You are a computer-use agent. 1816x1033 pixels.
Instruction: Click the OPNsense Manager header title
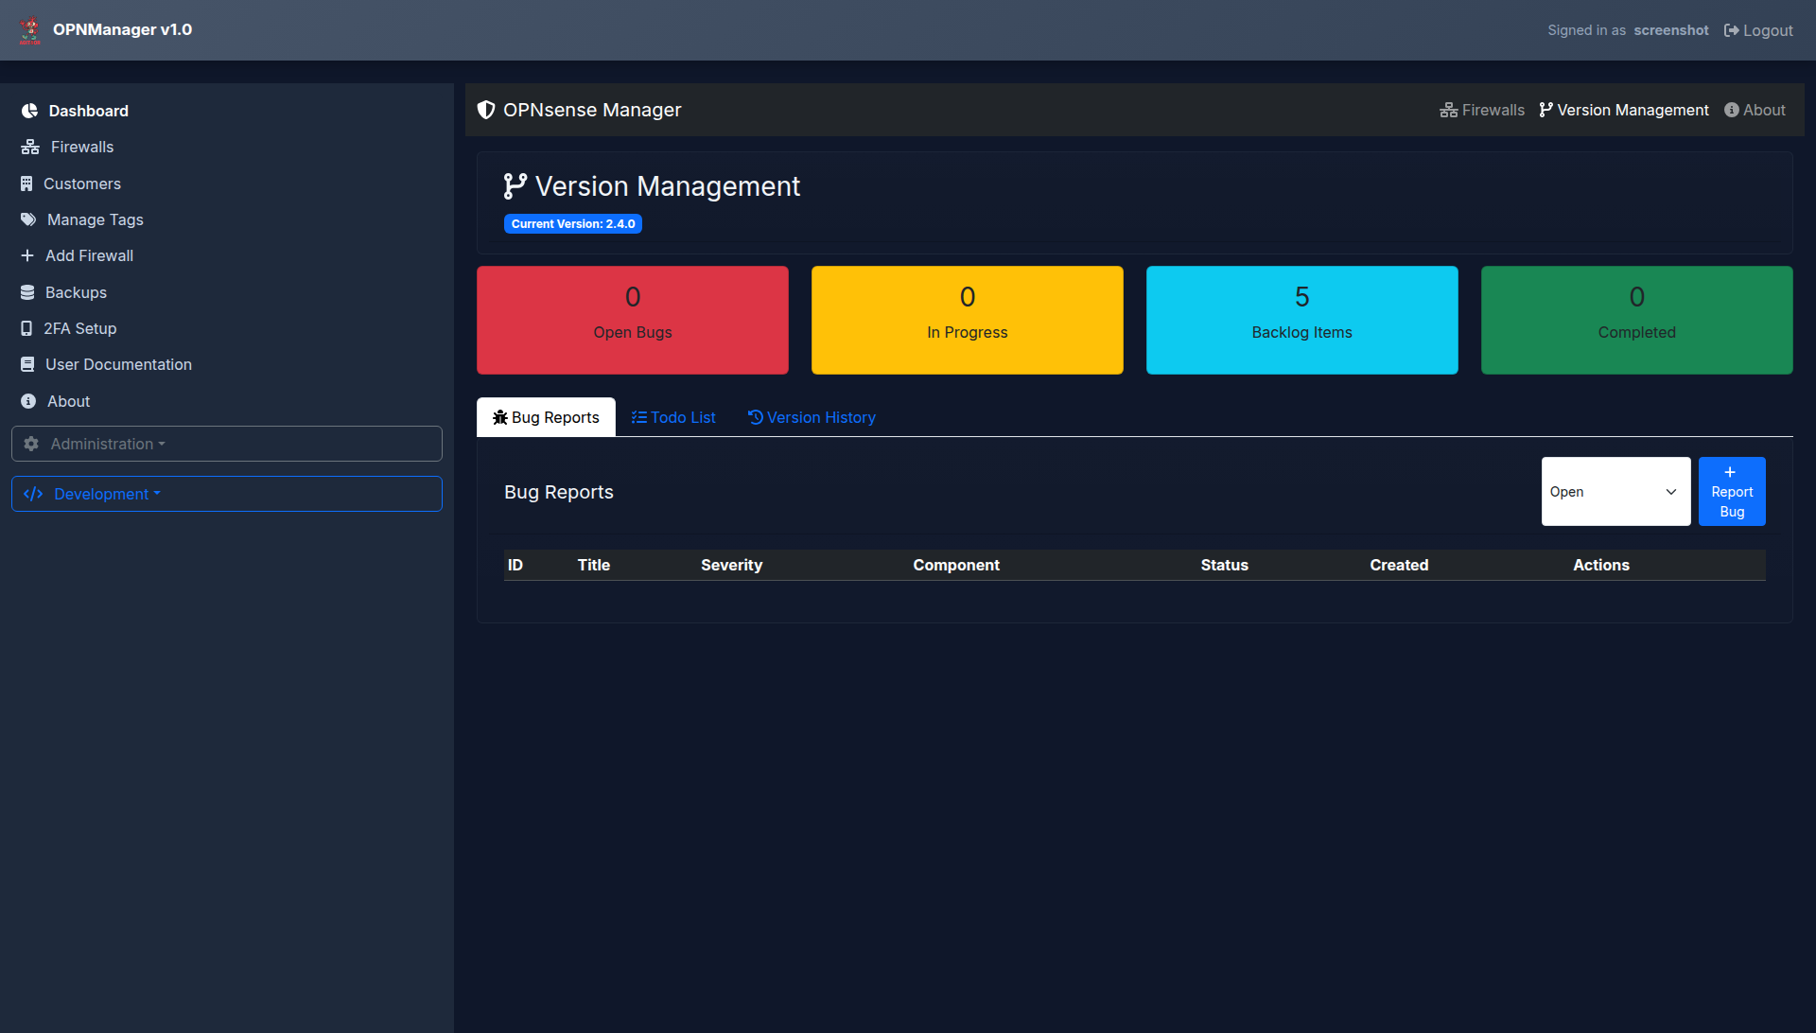click(592, 110)
